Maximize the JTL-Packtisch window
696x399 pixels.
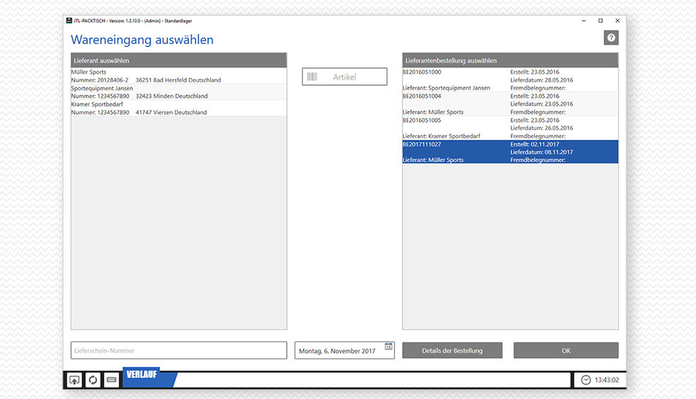click(x=601, y=21)
